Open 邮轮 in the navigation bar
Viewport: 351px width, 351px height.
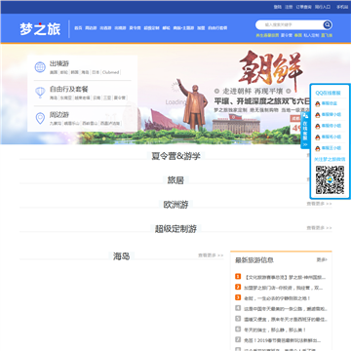pos(166,28)
